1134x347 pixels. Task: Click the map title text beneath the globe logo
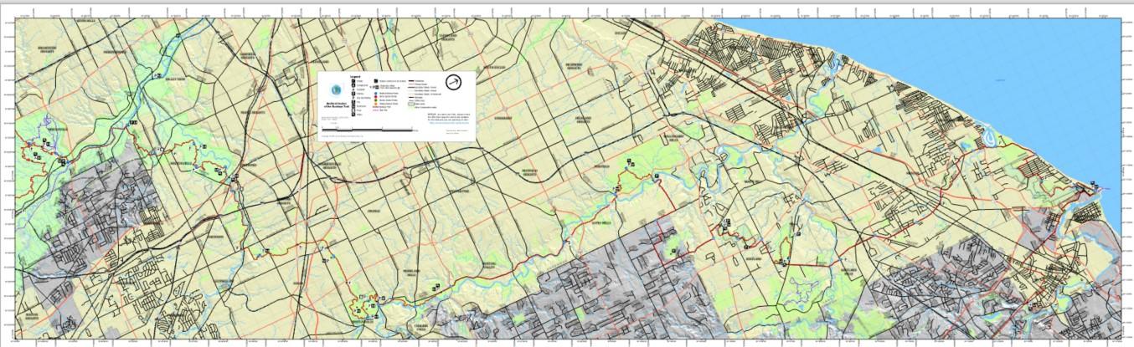[x=336, y=105]
